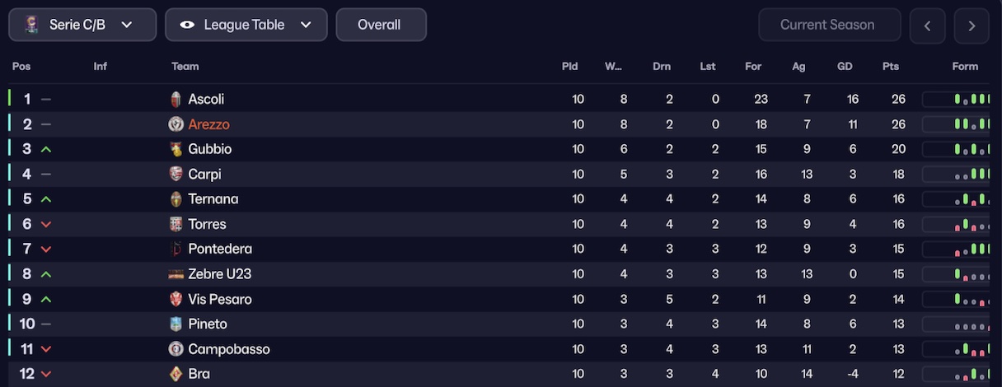Image resolution: width=1002 pixels, height=387 pixels.
Task: Sort the table by Pts column
Action: click(x=890, y=67)
